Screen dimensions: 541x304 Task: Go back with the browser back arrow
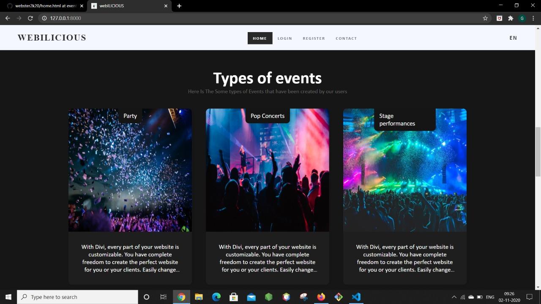pyautogui.click(x=8, y=18)
